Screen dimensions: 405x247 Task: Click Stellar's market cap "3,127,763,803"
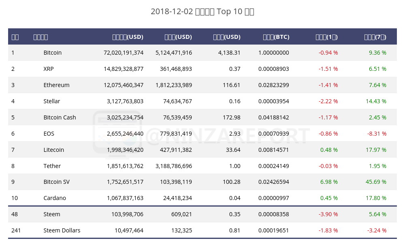coord(125,101)
